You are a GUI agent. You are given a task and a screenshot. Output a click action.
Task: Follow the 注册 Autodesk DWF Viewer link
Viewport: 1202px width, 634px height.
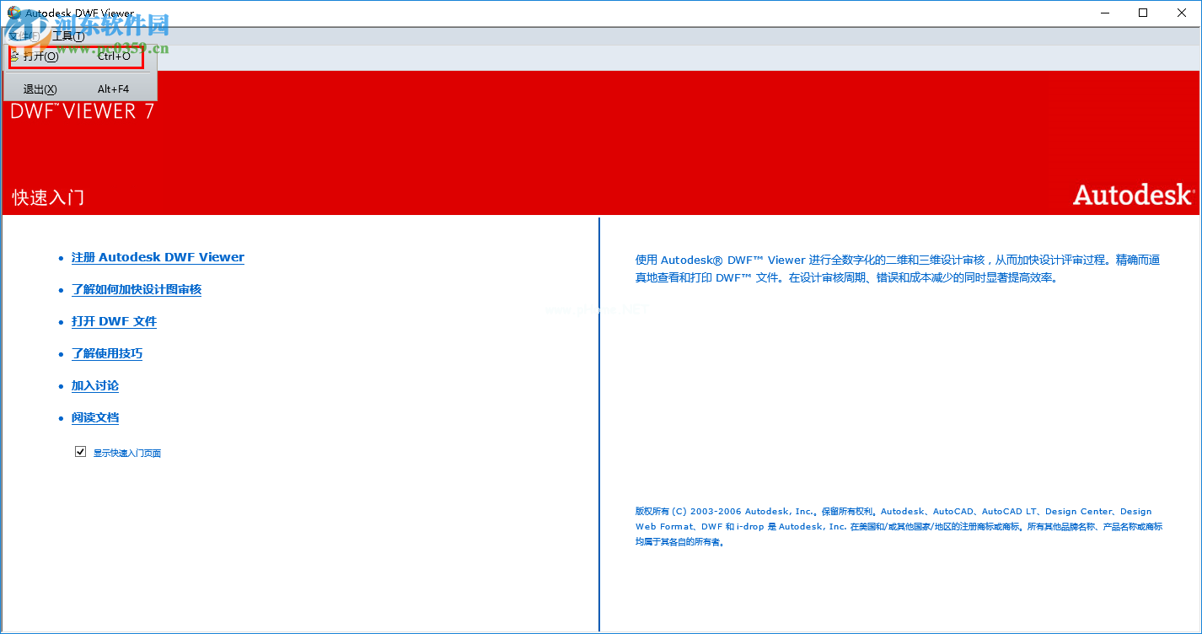pos(158,257)
